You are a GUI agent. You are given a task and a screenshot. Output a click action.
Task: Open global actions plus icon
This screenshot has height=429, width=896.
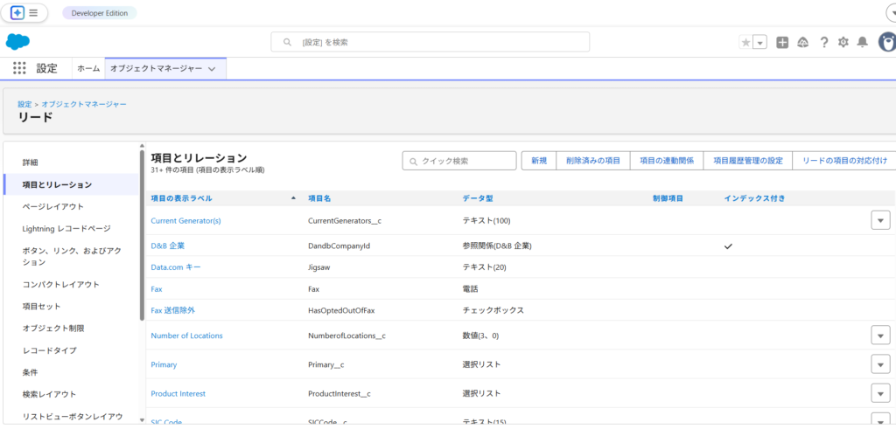[782, 42]
